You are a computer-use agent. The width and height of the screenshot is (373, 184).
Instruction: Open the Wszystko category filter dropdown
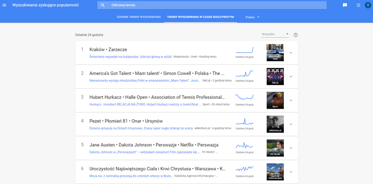pyautogui.click(x=275, y=35)
